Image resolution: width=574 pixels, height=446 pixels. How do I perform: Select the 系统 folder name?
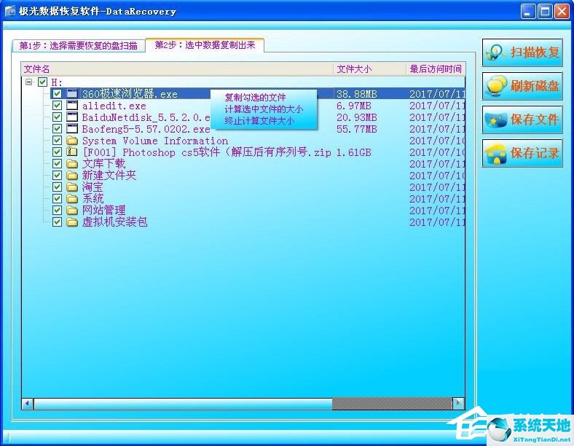93,199
